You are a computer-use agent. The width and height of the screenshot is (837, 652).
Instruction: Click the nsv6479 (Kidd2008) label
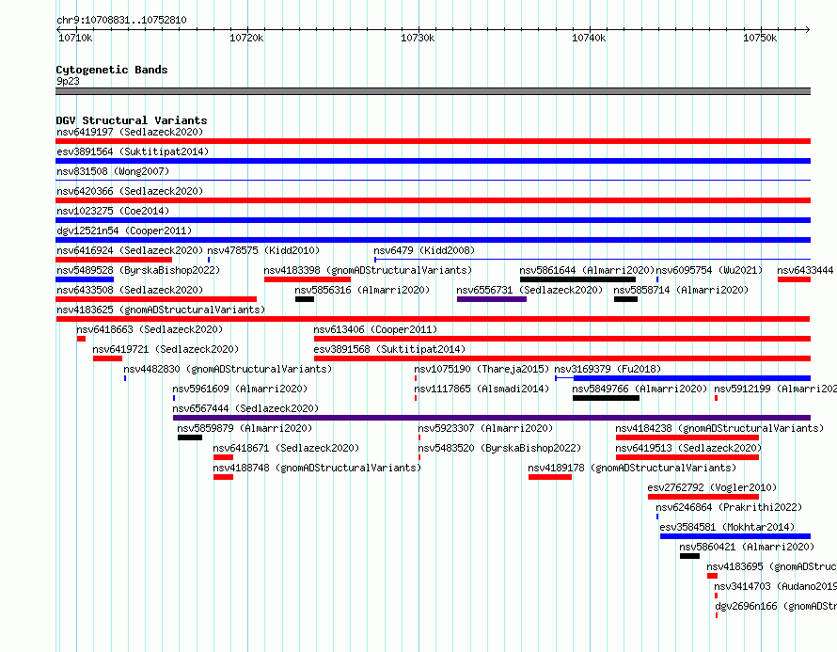point(424,250)
